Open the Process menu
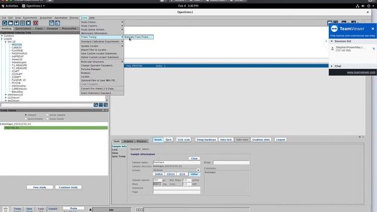This screenshot has width=377, height=212. click(74, 18)
